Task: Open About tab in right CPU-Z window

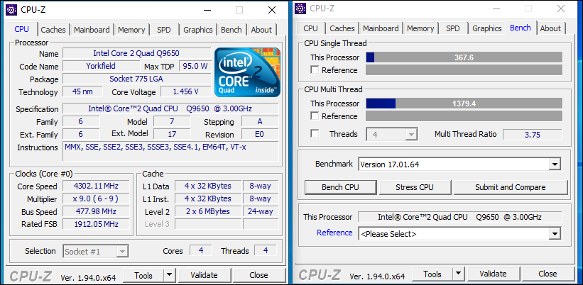Action: point(550,28)
